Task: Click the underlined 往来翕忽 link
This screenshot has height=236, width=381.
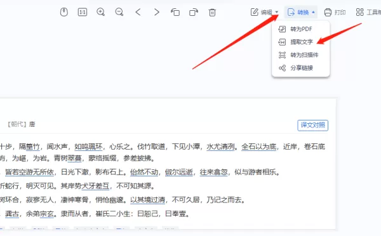Action: [x=214, y=172]
